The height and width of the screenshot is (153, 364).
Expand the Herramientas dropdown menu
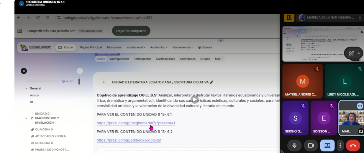pos(182,47)
